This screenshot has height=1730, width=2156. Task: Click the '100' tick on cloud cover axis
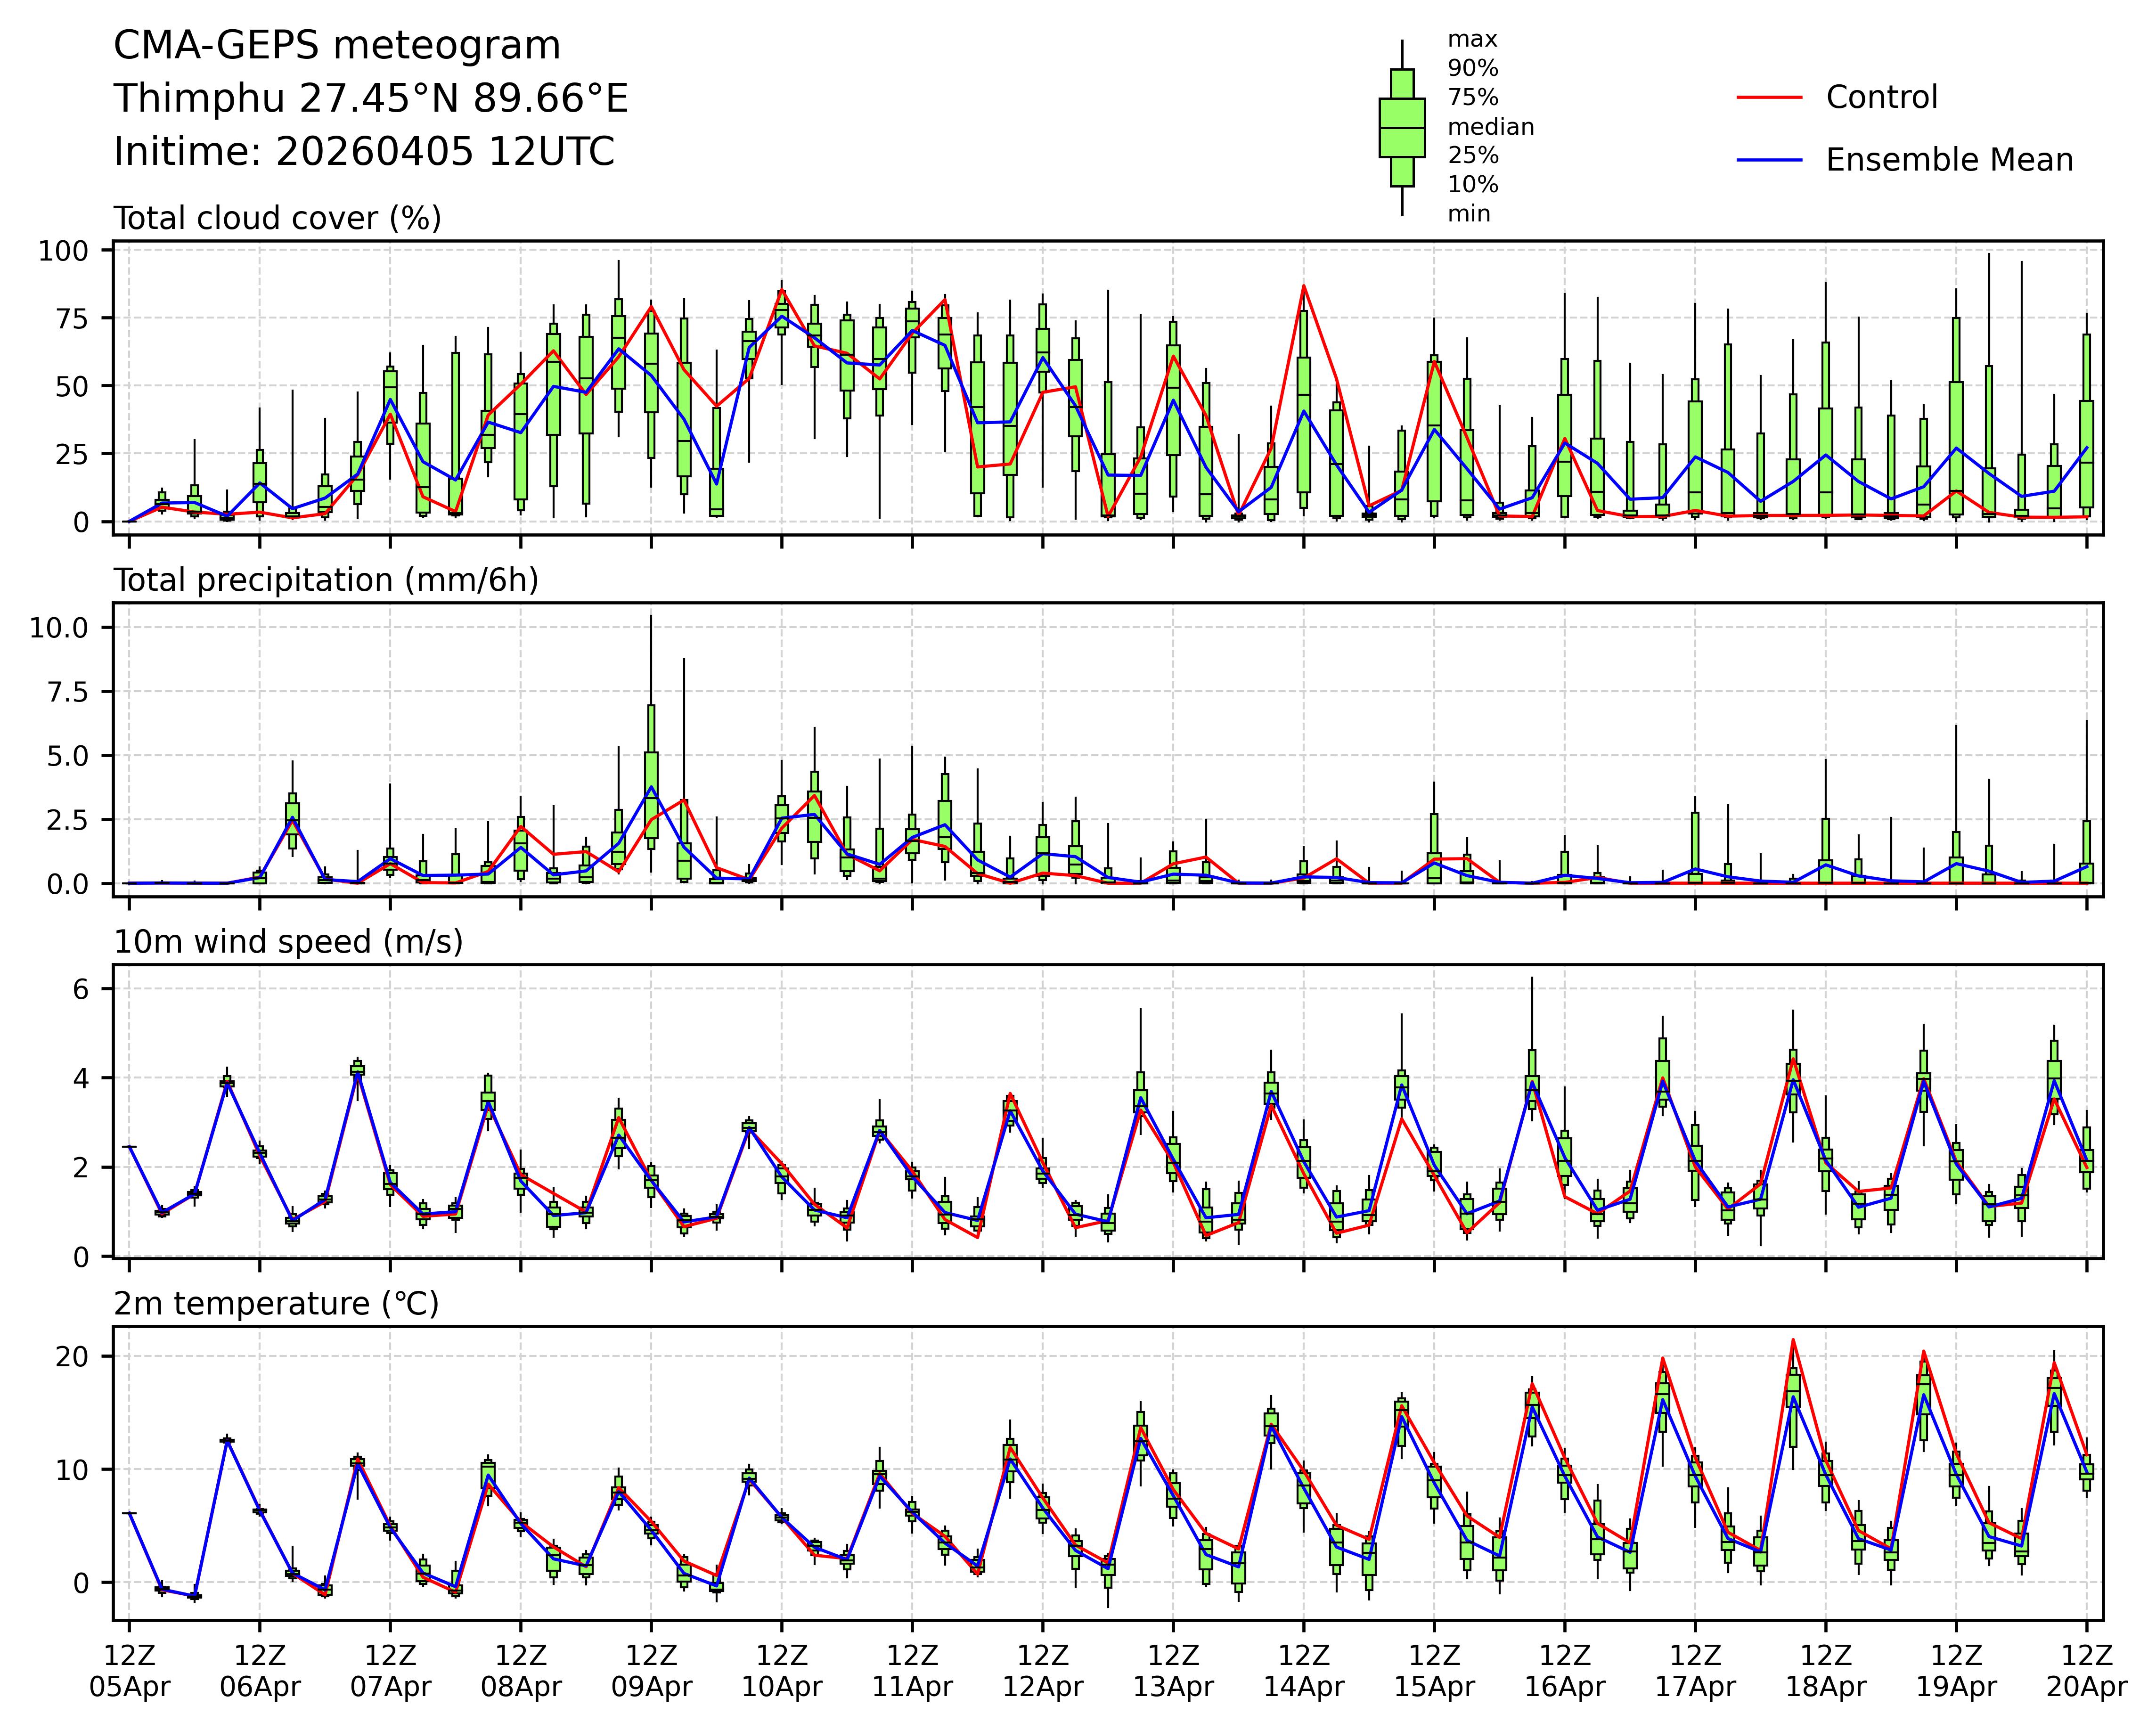(x=63, y=251)
